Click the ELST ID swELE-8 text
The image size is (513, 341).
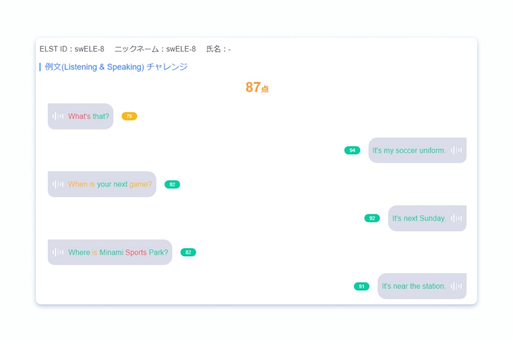[72, 49]
